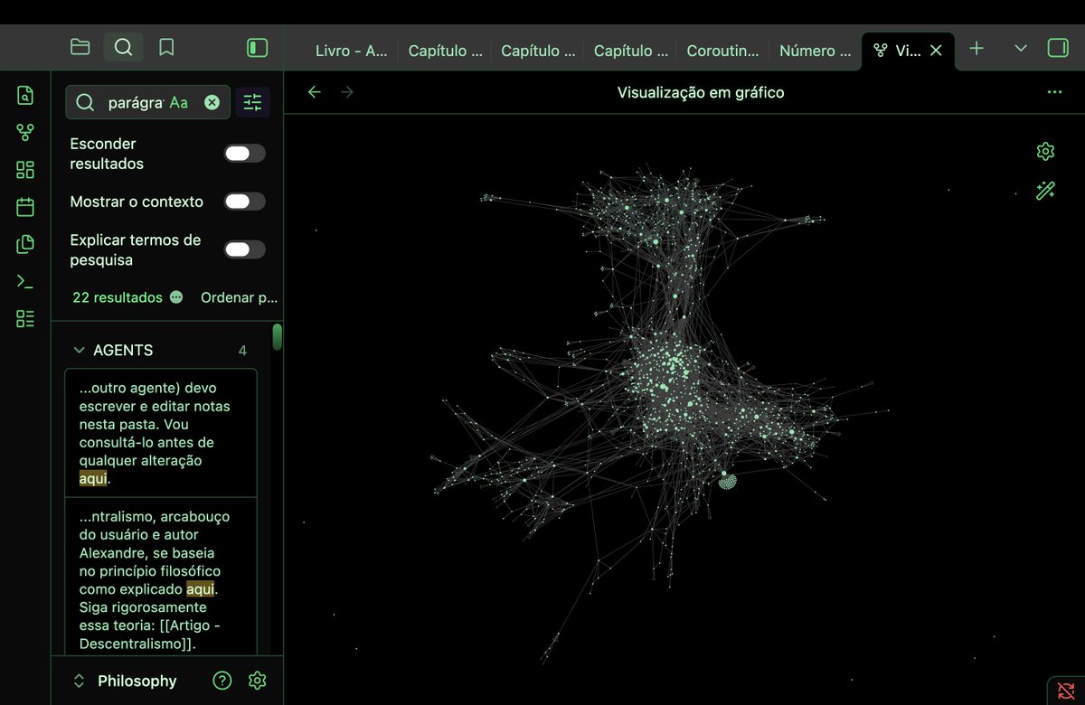
Task: Check sync status icon bottom right
Action: click(1066, 691)
